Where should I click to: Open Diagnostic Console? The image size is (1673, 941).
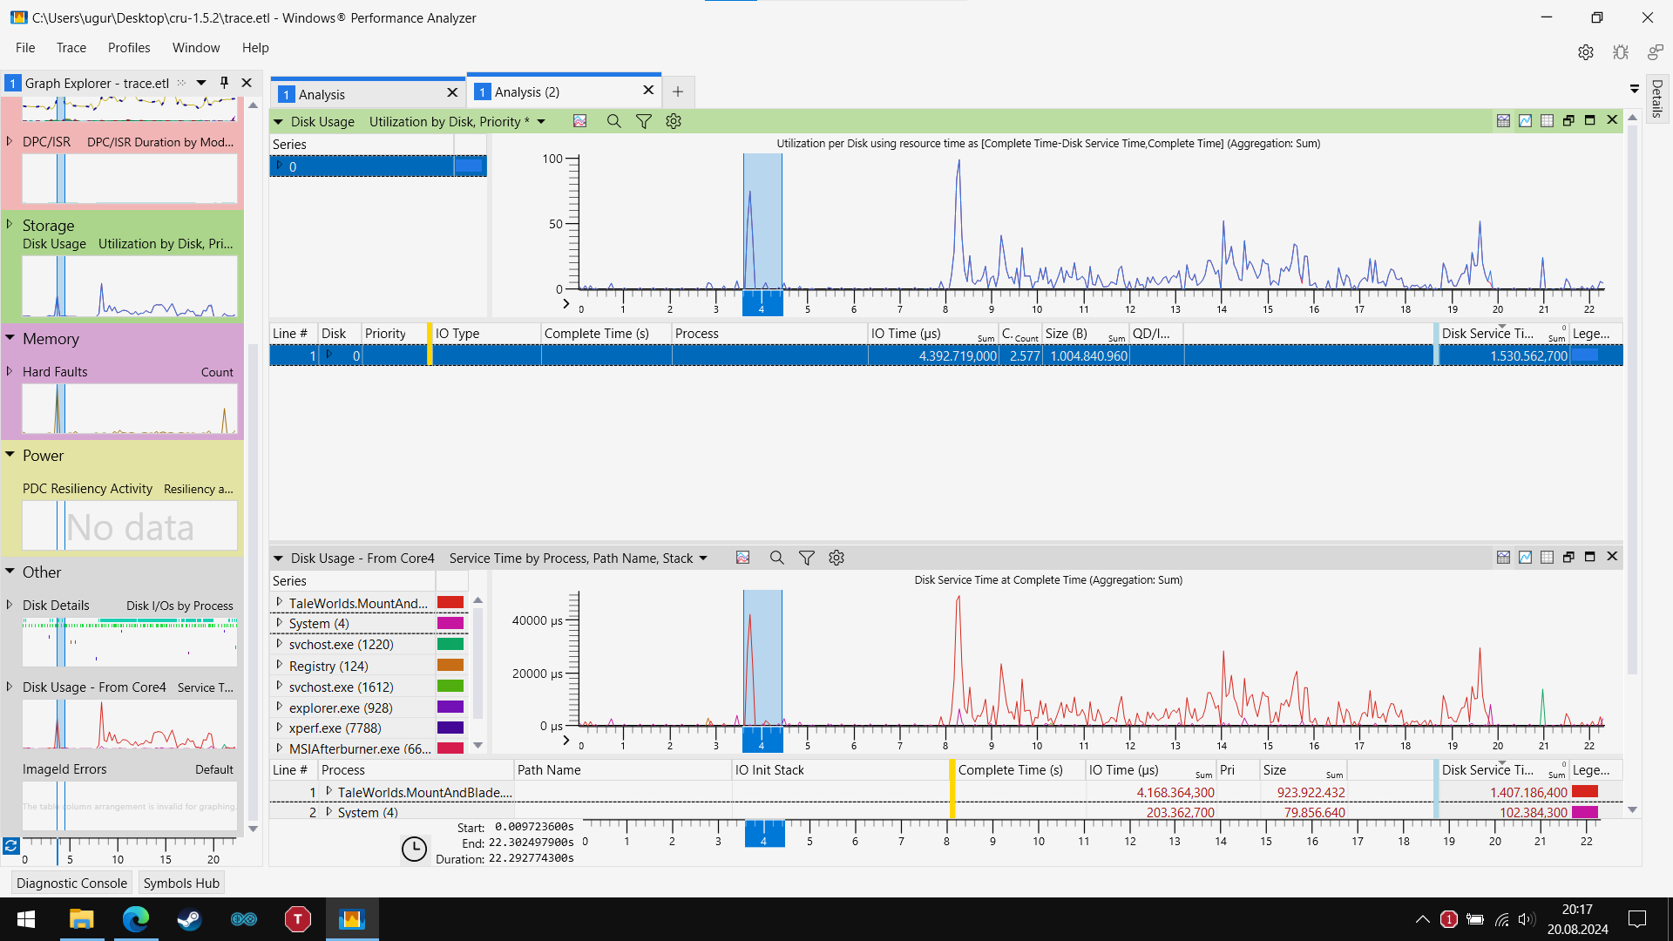coord(71,883)
